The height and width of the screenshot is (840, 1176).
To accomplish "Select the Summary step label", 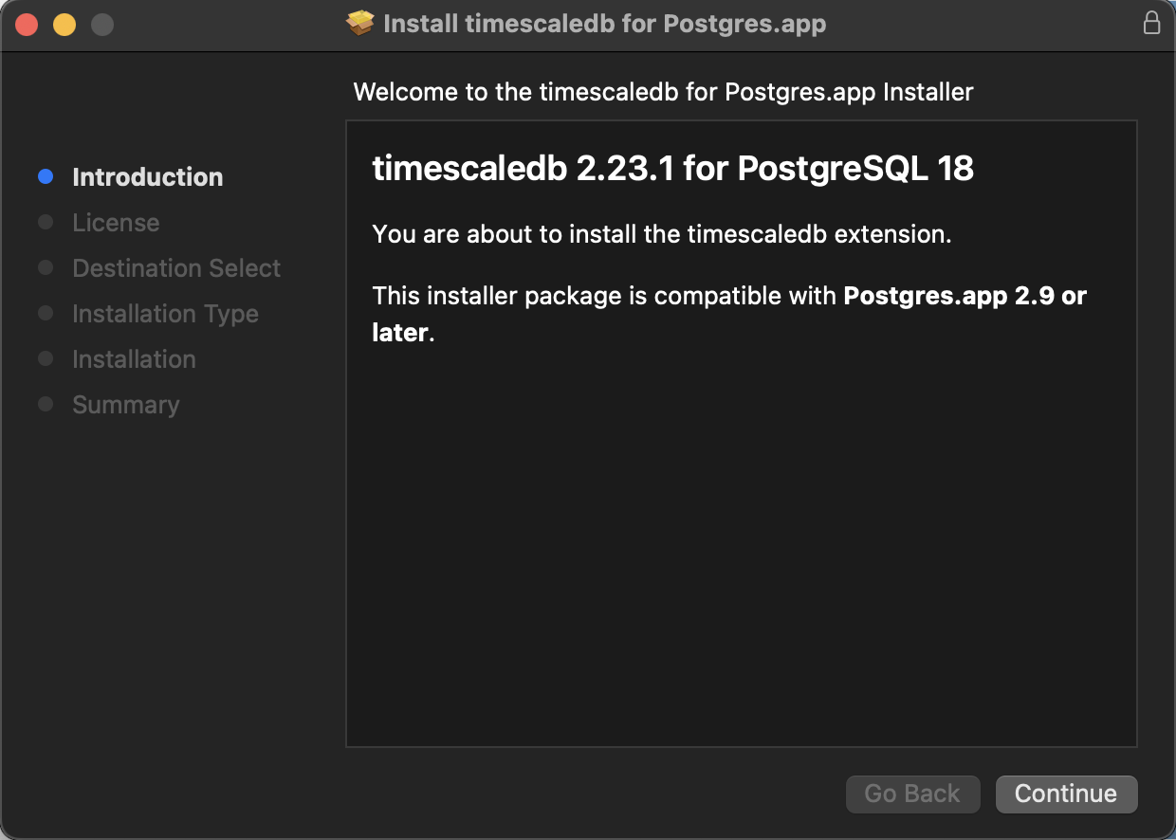I will point(125,405).
